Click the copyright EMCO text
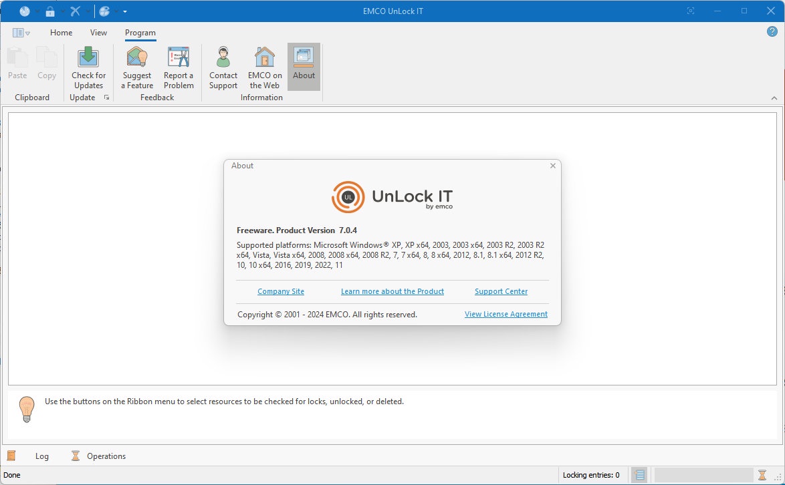 (327, 315)
